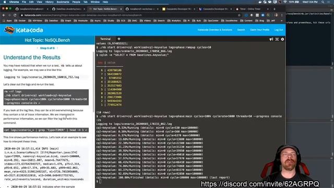
Task: Select the Terminal tab
Action: click(105, 39)
